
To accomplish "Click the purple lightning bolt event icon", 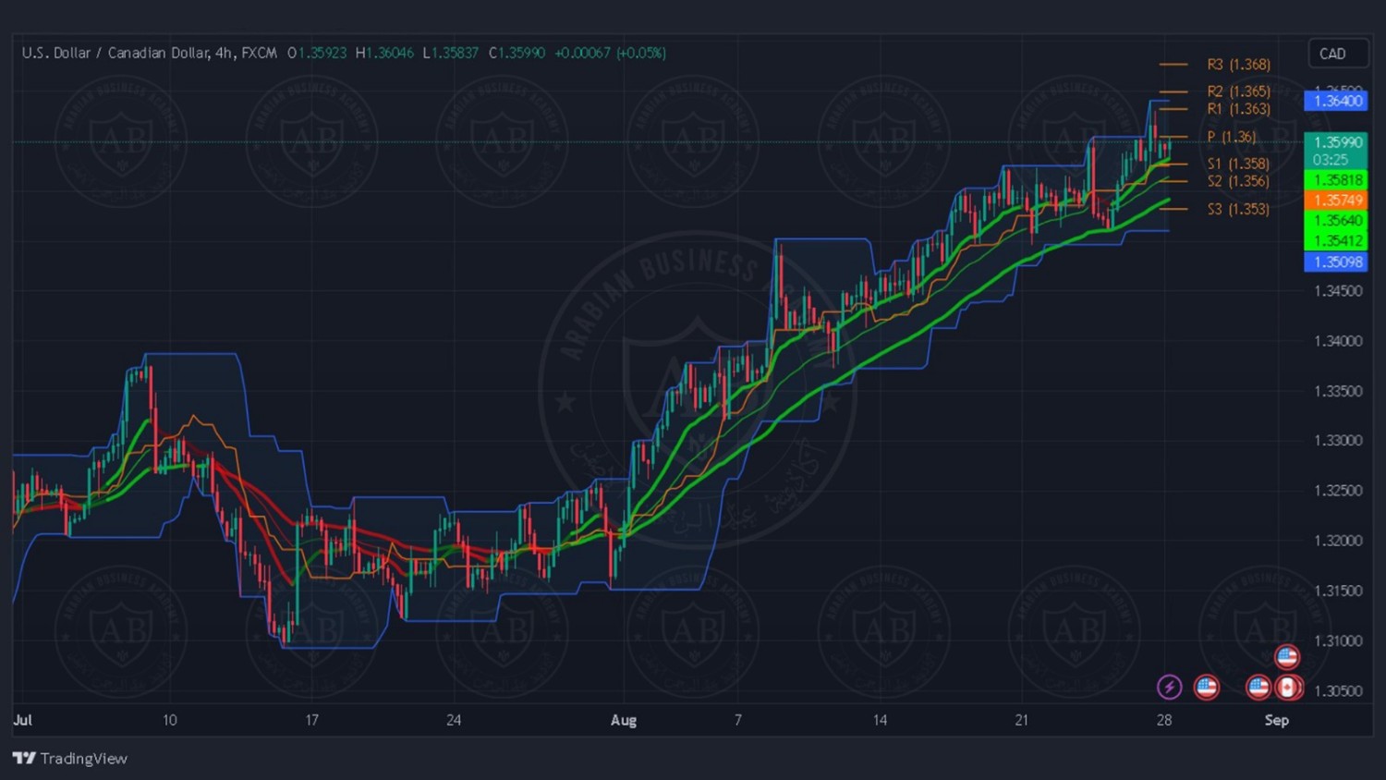I will [x=1169, y=687].
